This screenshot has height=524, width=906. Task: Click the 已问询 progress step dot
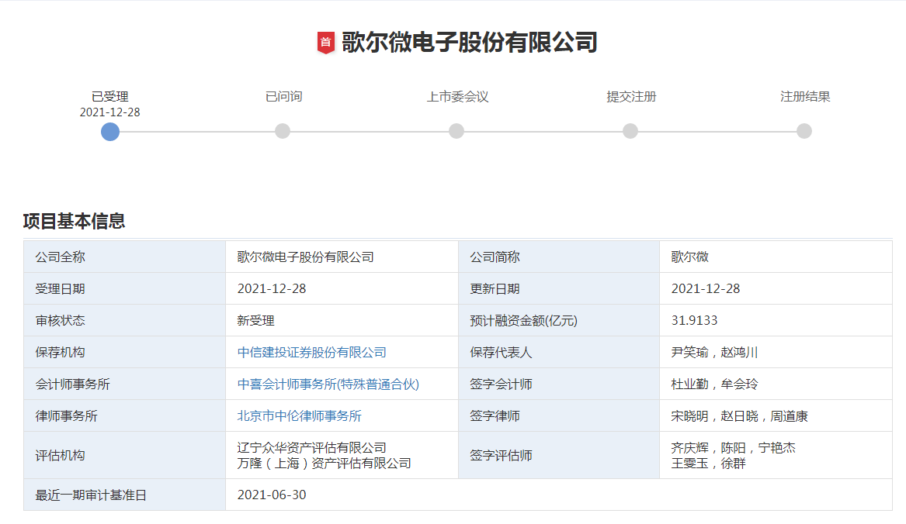tap(283, 131)
